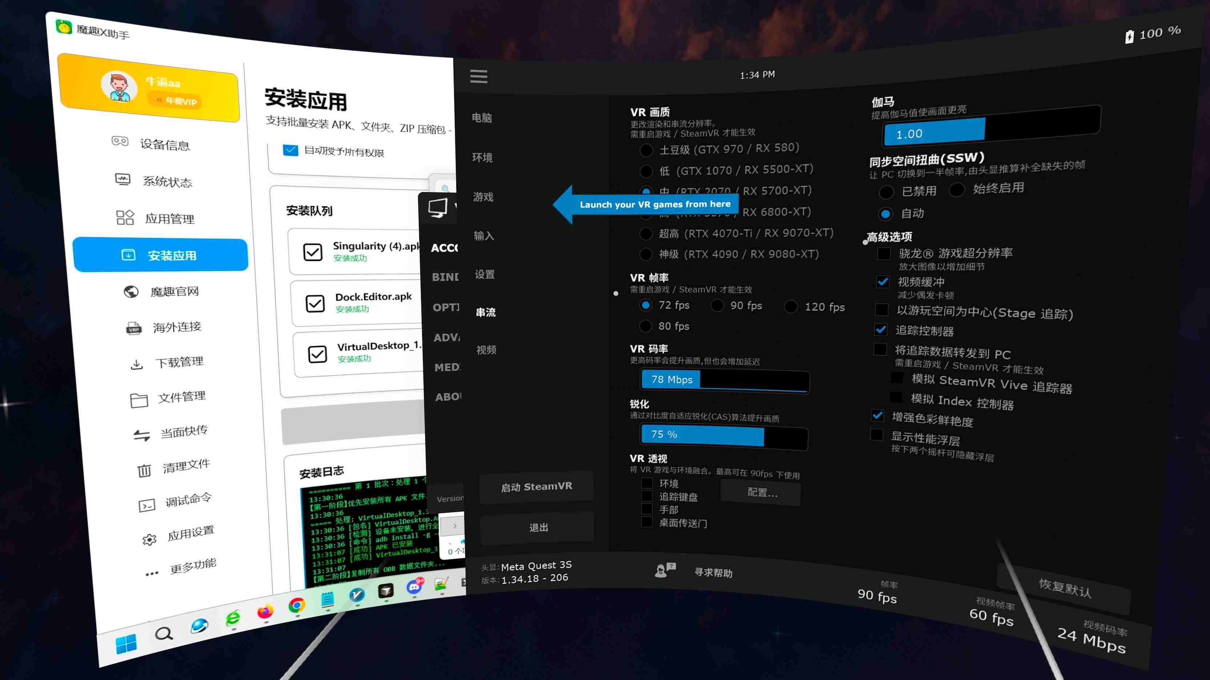Open 海外连接 VPN entry
The width and height of the screenshot is (1210, 680).
pos(164,327)
